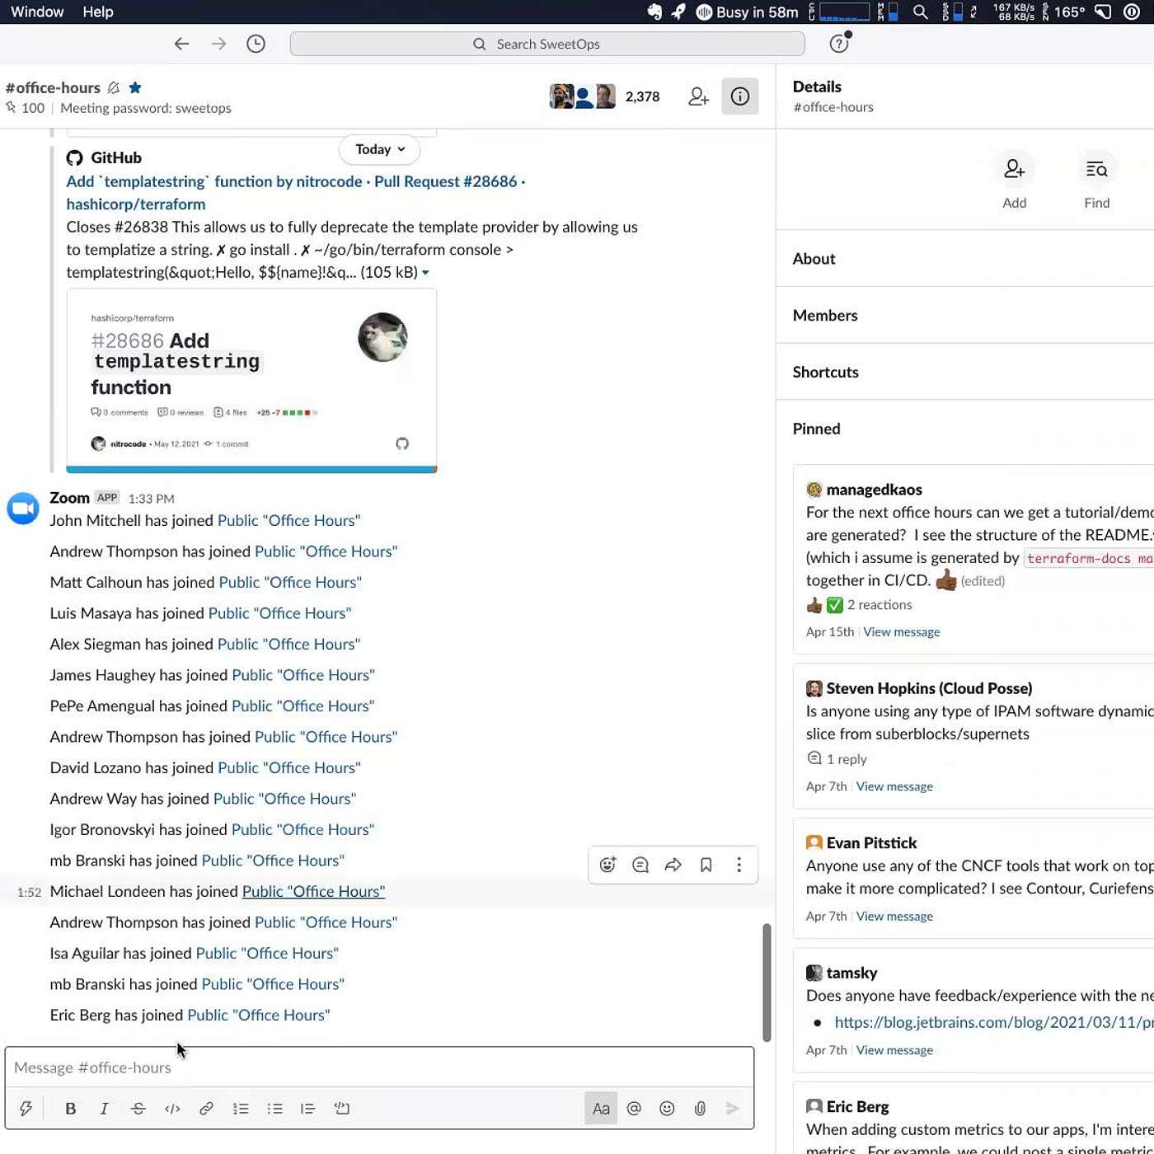Open the Window menu

pos(37,12)
